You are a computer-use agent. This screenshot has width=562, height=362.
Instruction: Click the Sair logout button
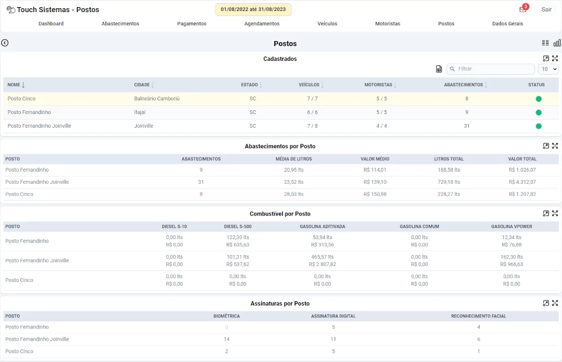547,10
